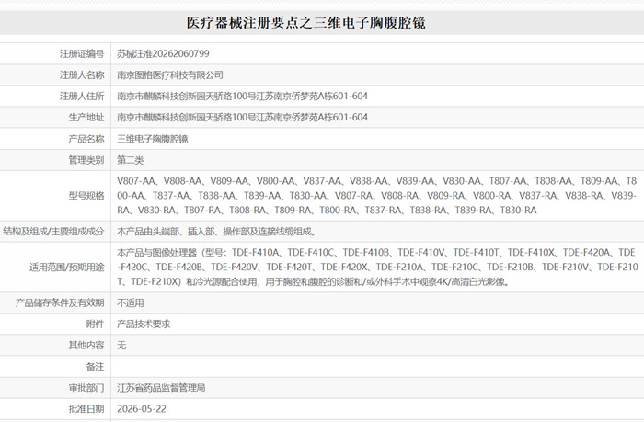The height and width of the screenshot is (422, 644).
Task: Select text 本产品由头端部、插入部、操作部及连接线缆组成
Action: click(x=216, y=231)
